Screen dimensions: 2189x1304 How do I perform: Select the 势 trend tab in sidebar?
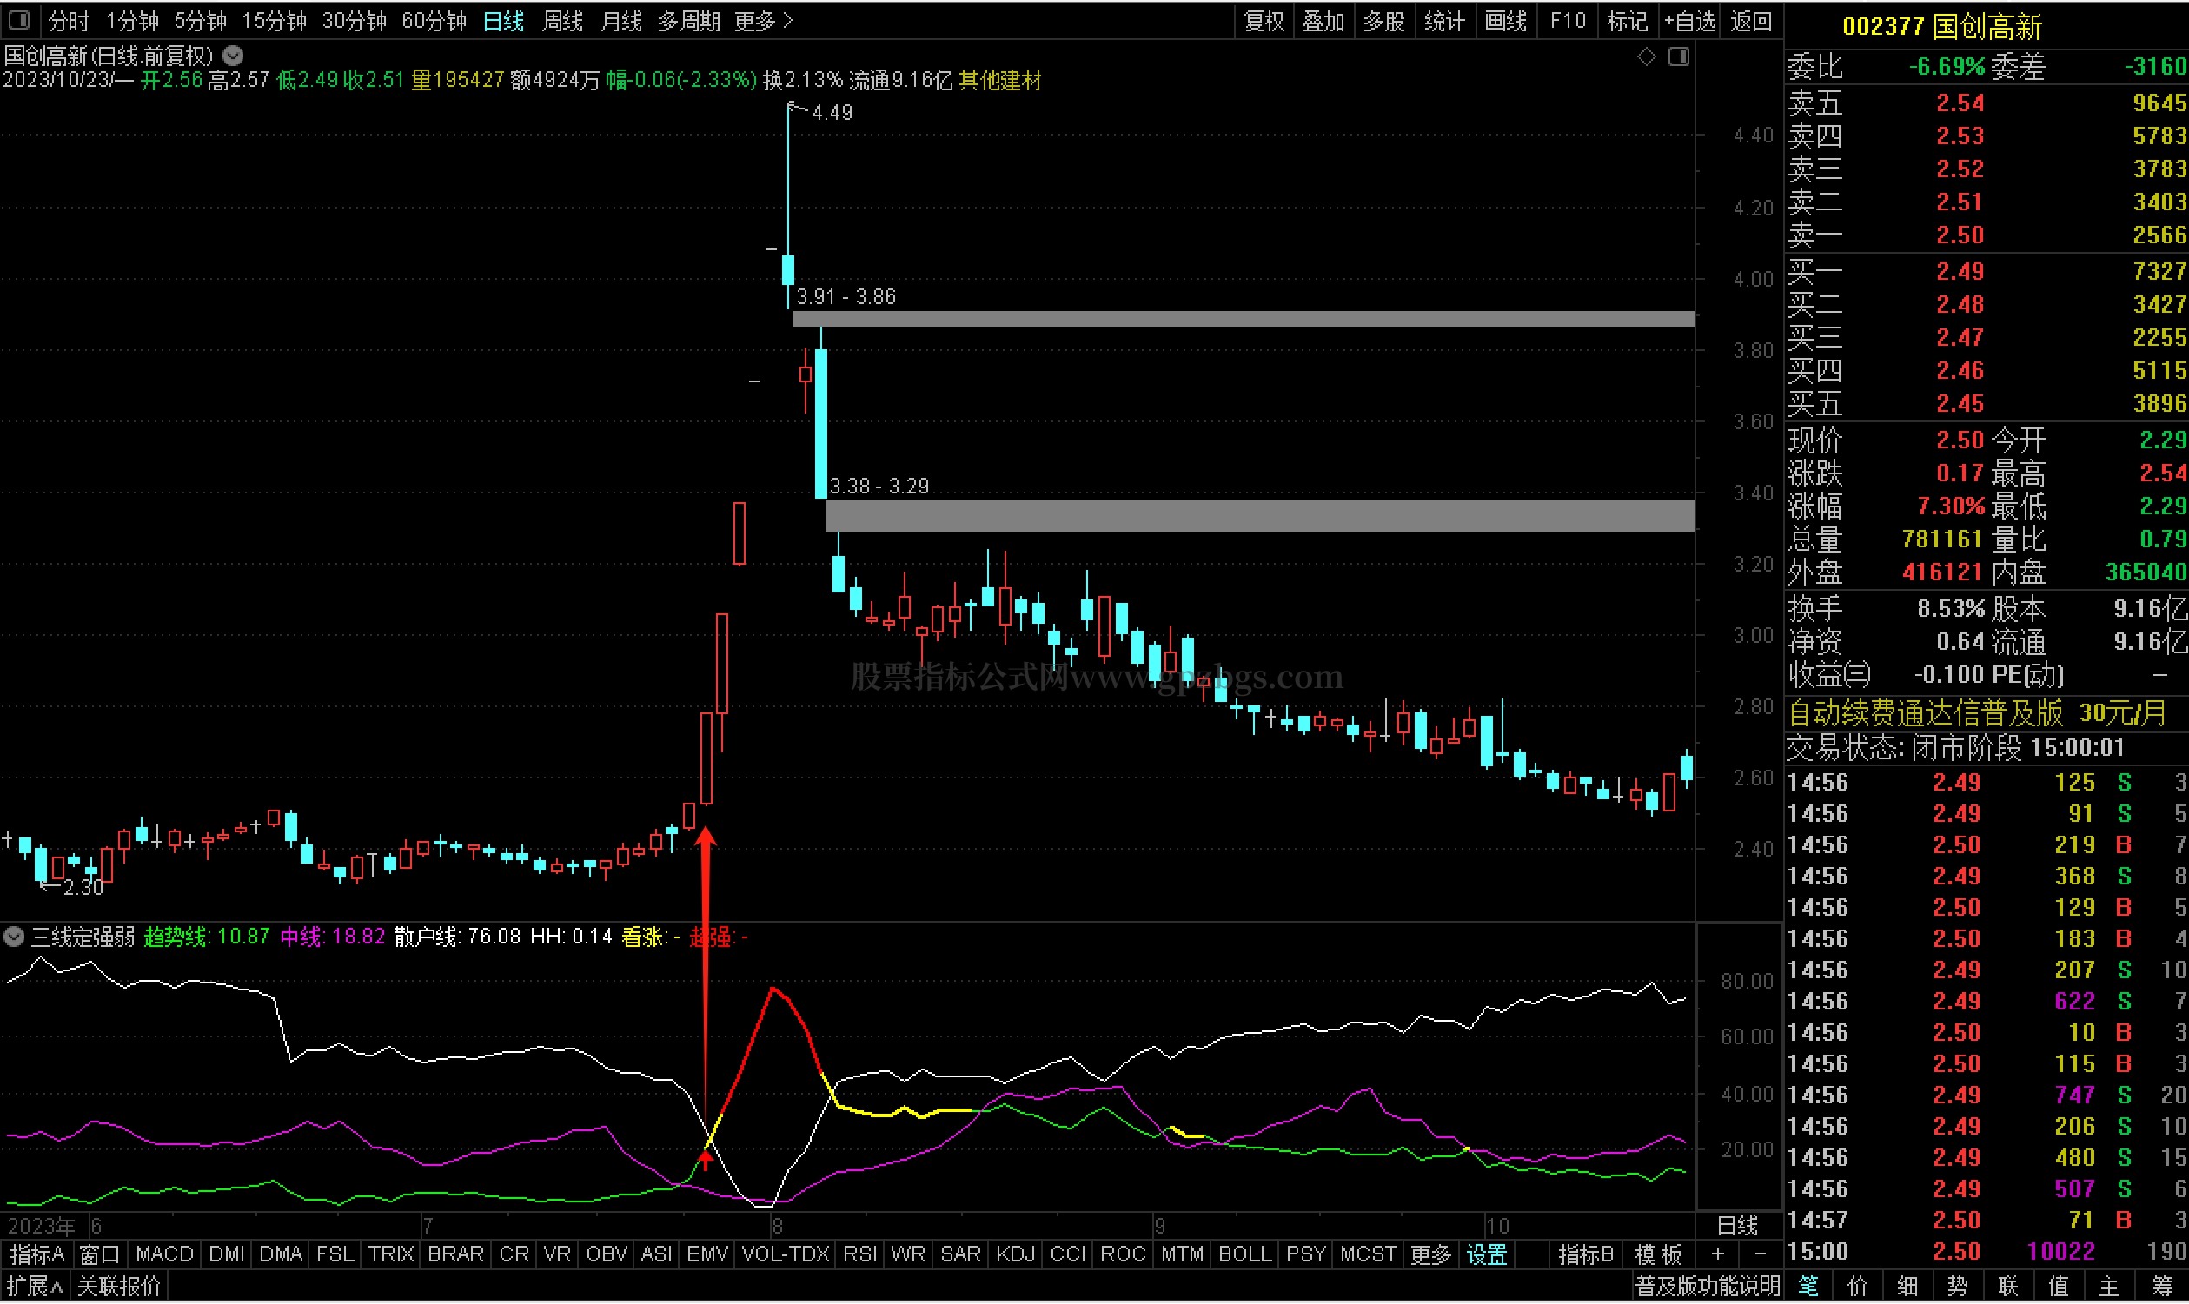(1958, 1288)
